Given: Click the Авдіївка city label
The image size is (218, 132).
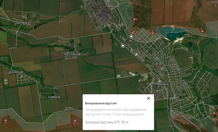Looking at the screenshot, I should coord(162,84).
